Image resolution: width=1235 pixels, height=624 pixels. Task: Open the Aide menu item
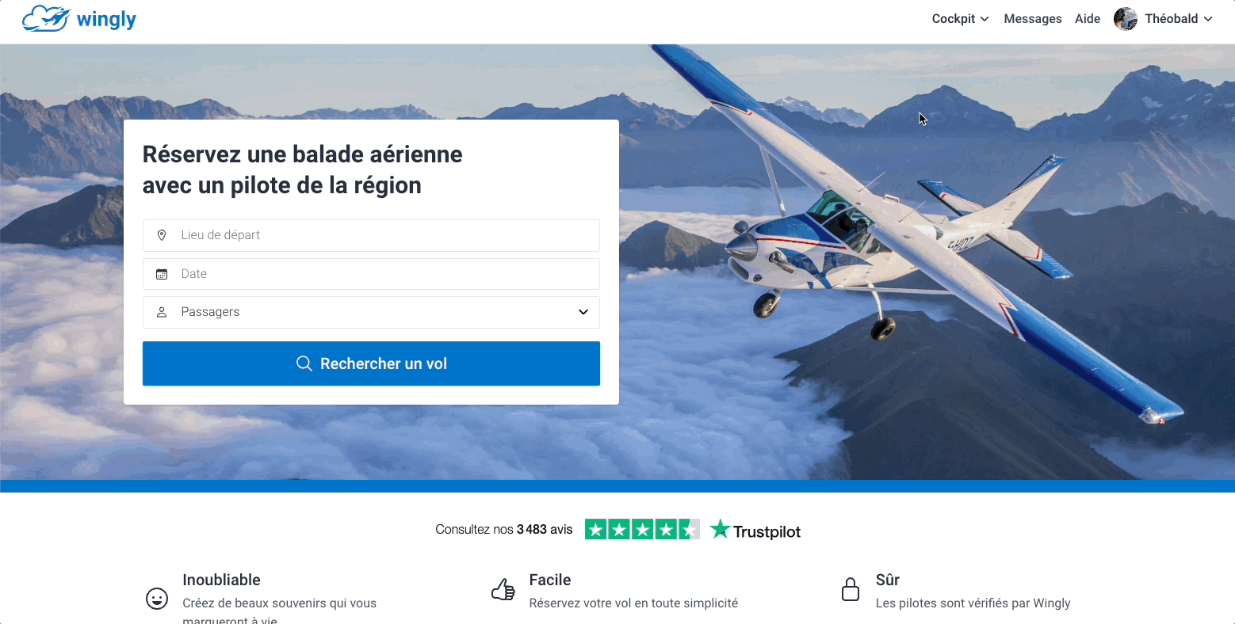coord(1088,19)
